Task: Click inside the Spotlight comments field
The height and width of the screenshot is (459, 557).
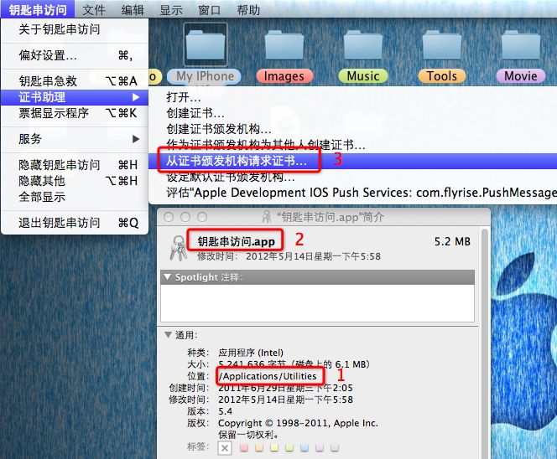Action: [318, 303]
